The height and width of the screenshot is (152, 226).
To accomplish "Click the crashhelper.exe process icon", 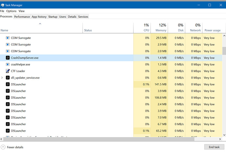I will tap(8, 65).
